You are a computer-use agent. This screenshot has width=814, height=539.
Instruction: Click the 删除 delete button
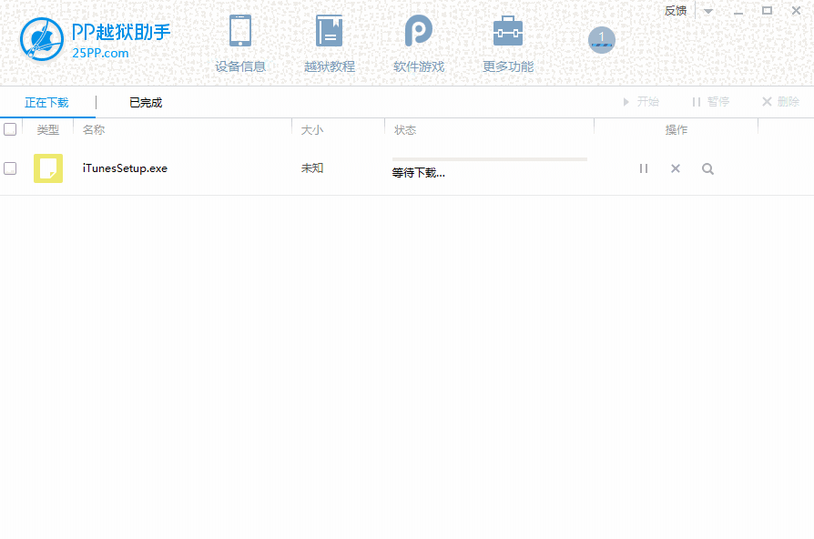point(779,101)
